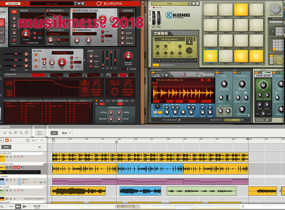The image size is (285, 210).
Task: Delete Lane 1 with the X icon
Action: pyautogui.click(x=44, y=182)
